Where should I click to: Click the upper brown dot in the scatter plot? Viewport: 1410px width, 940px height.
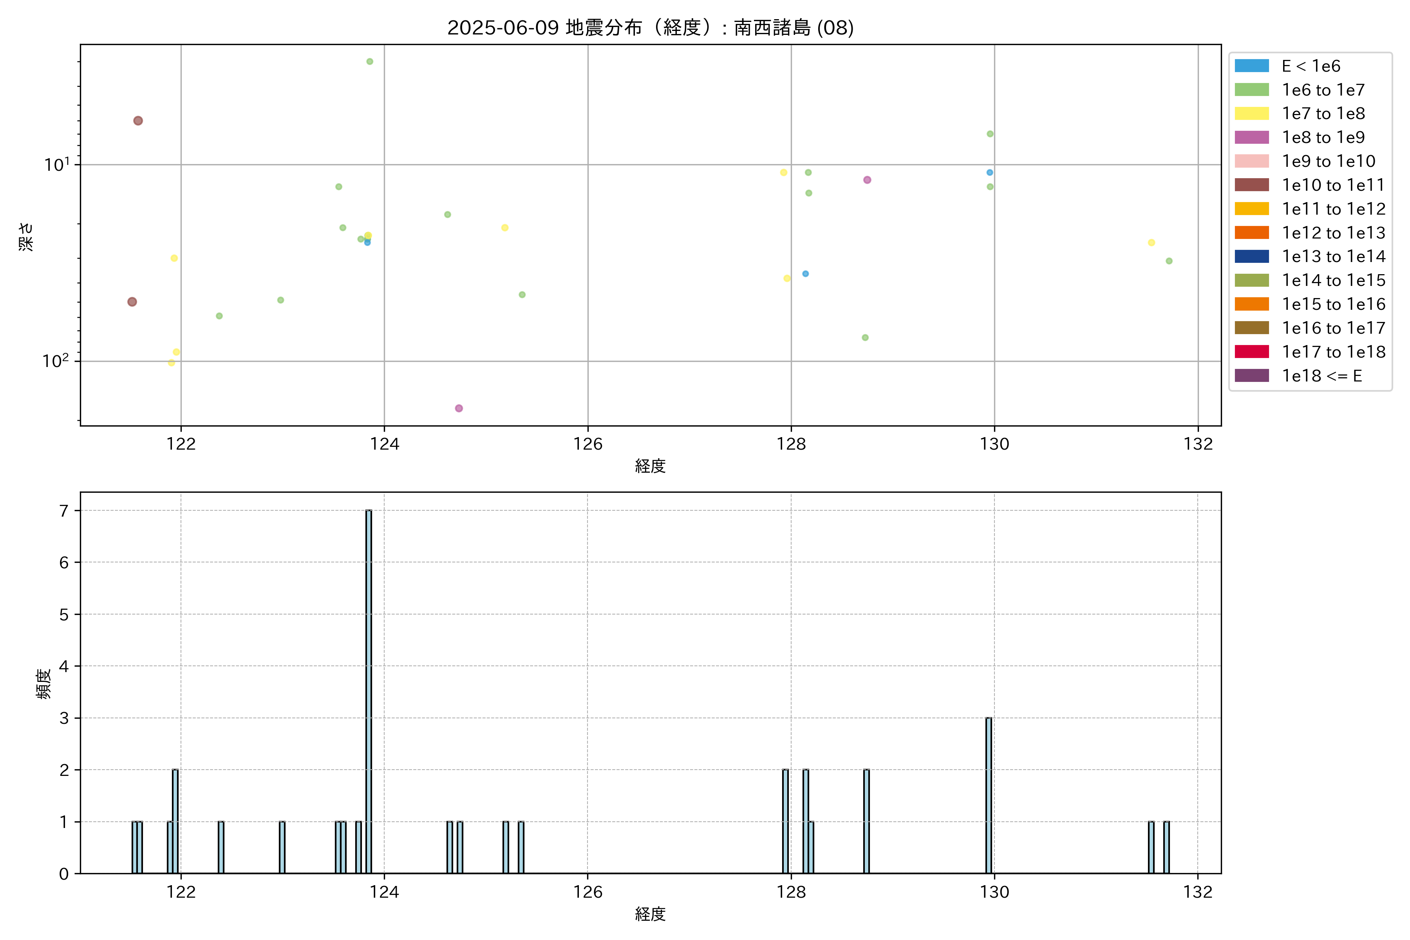coord(138,121)
